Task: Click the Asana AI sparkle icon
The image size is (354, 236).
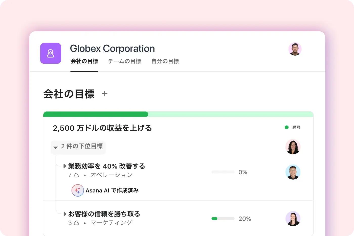Action: point(78,190)
